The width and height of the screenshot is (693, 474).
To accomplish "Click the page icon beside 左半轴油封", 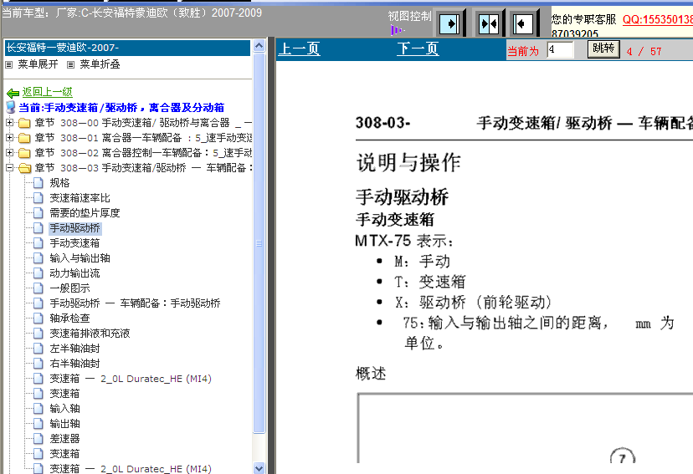I will 38,349.
